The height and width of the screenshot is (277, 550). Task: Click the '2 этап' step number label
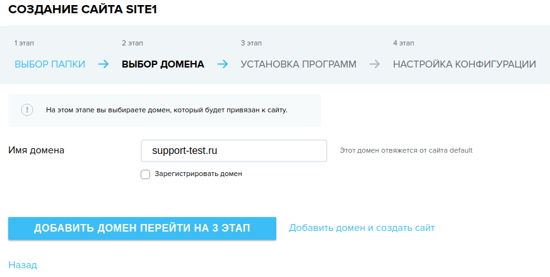click(x=132, y=43)
